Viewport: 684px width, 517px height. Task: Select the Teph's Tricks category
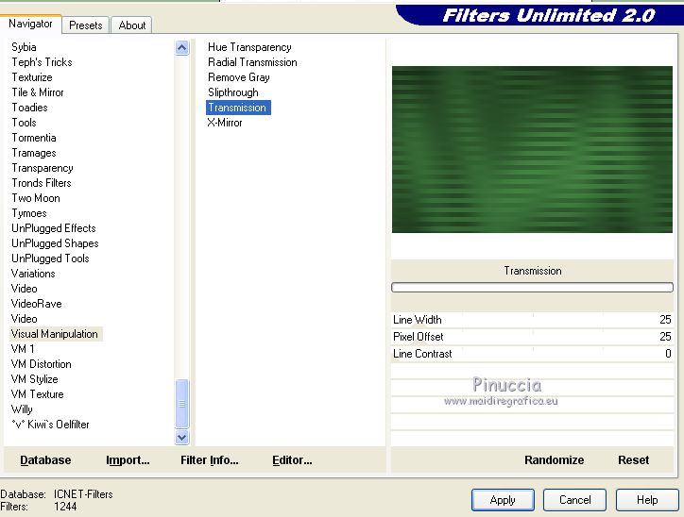42,62
